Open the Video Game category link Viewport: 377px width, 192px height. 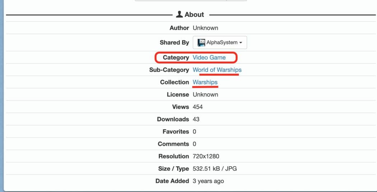click(209, 57)
